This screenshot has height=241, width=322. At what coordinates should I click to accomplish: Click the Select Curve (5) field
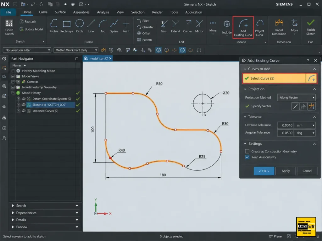point(274,78)
